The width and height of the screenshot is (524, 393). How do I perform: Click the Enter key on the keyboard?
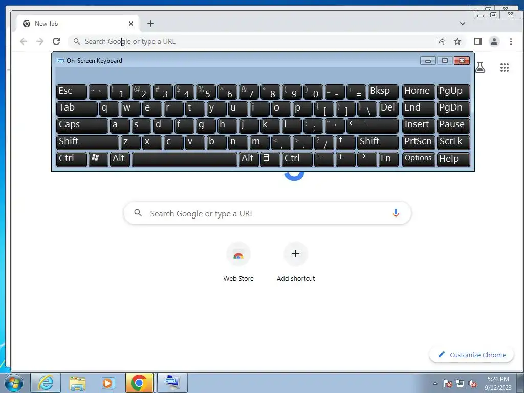pos(373,125)
